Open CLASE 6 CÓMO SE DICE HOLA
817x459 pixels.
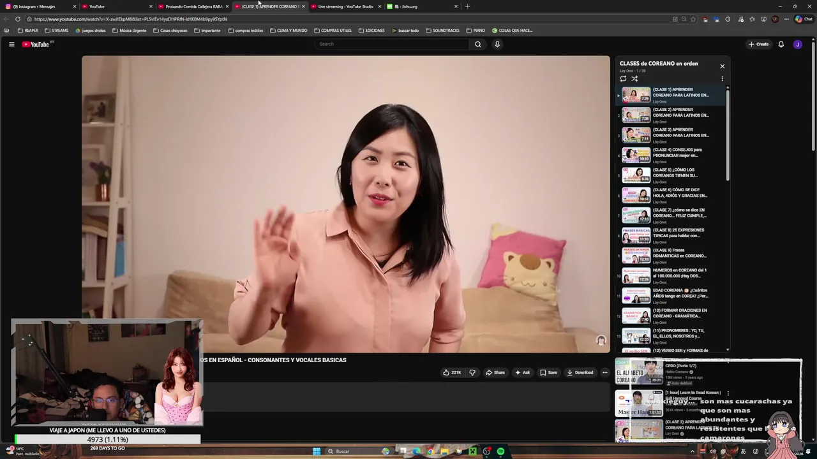[x=670, y=195]
